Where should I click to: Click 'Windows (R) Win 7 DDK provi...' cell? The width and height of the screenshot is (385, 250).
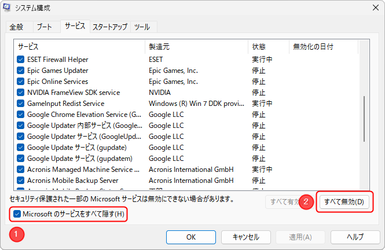(x=196, y=104)
